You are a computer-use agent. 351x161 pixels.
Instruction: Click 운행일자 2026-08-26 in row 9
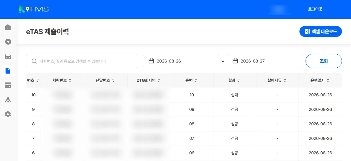320,109
